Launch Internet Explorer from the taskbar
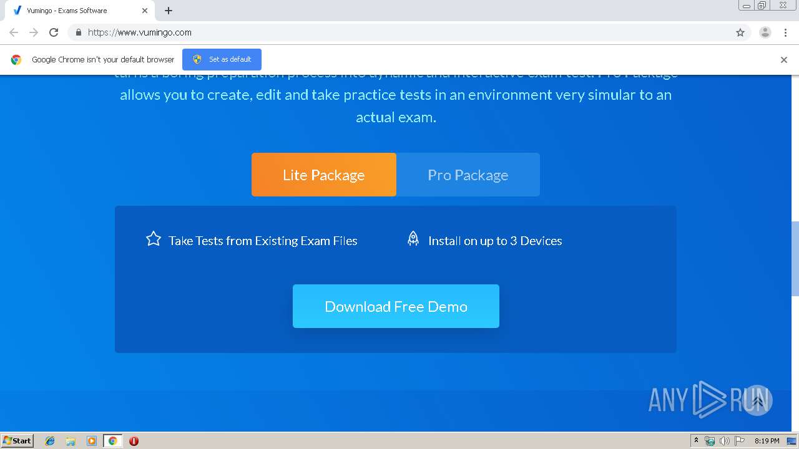Image resolution: width=799 pixels, height=449 pixels. click(50, 441)
